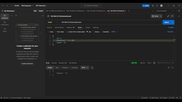Open the API Network dropdown

pyautogui.click(x=42, y=6)
